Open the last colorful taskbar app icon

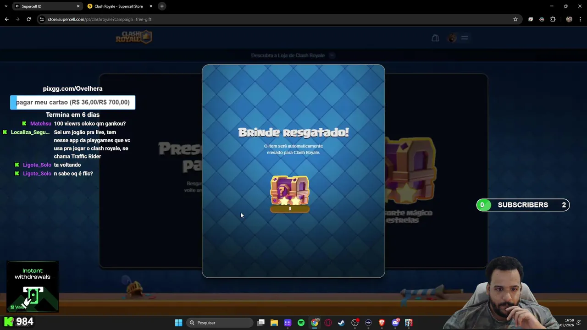coord(409,323)
